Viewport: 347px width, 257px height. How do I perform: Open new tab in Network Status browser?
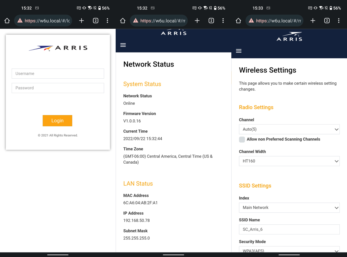point(197,21)
